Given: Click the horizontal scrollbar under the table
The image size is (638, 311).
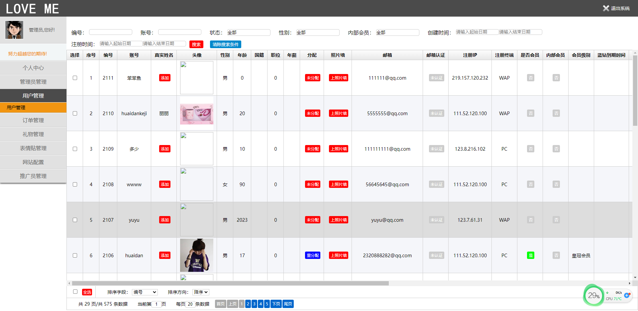Looking at the screenshot, I should coord(230,283).
